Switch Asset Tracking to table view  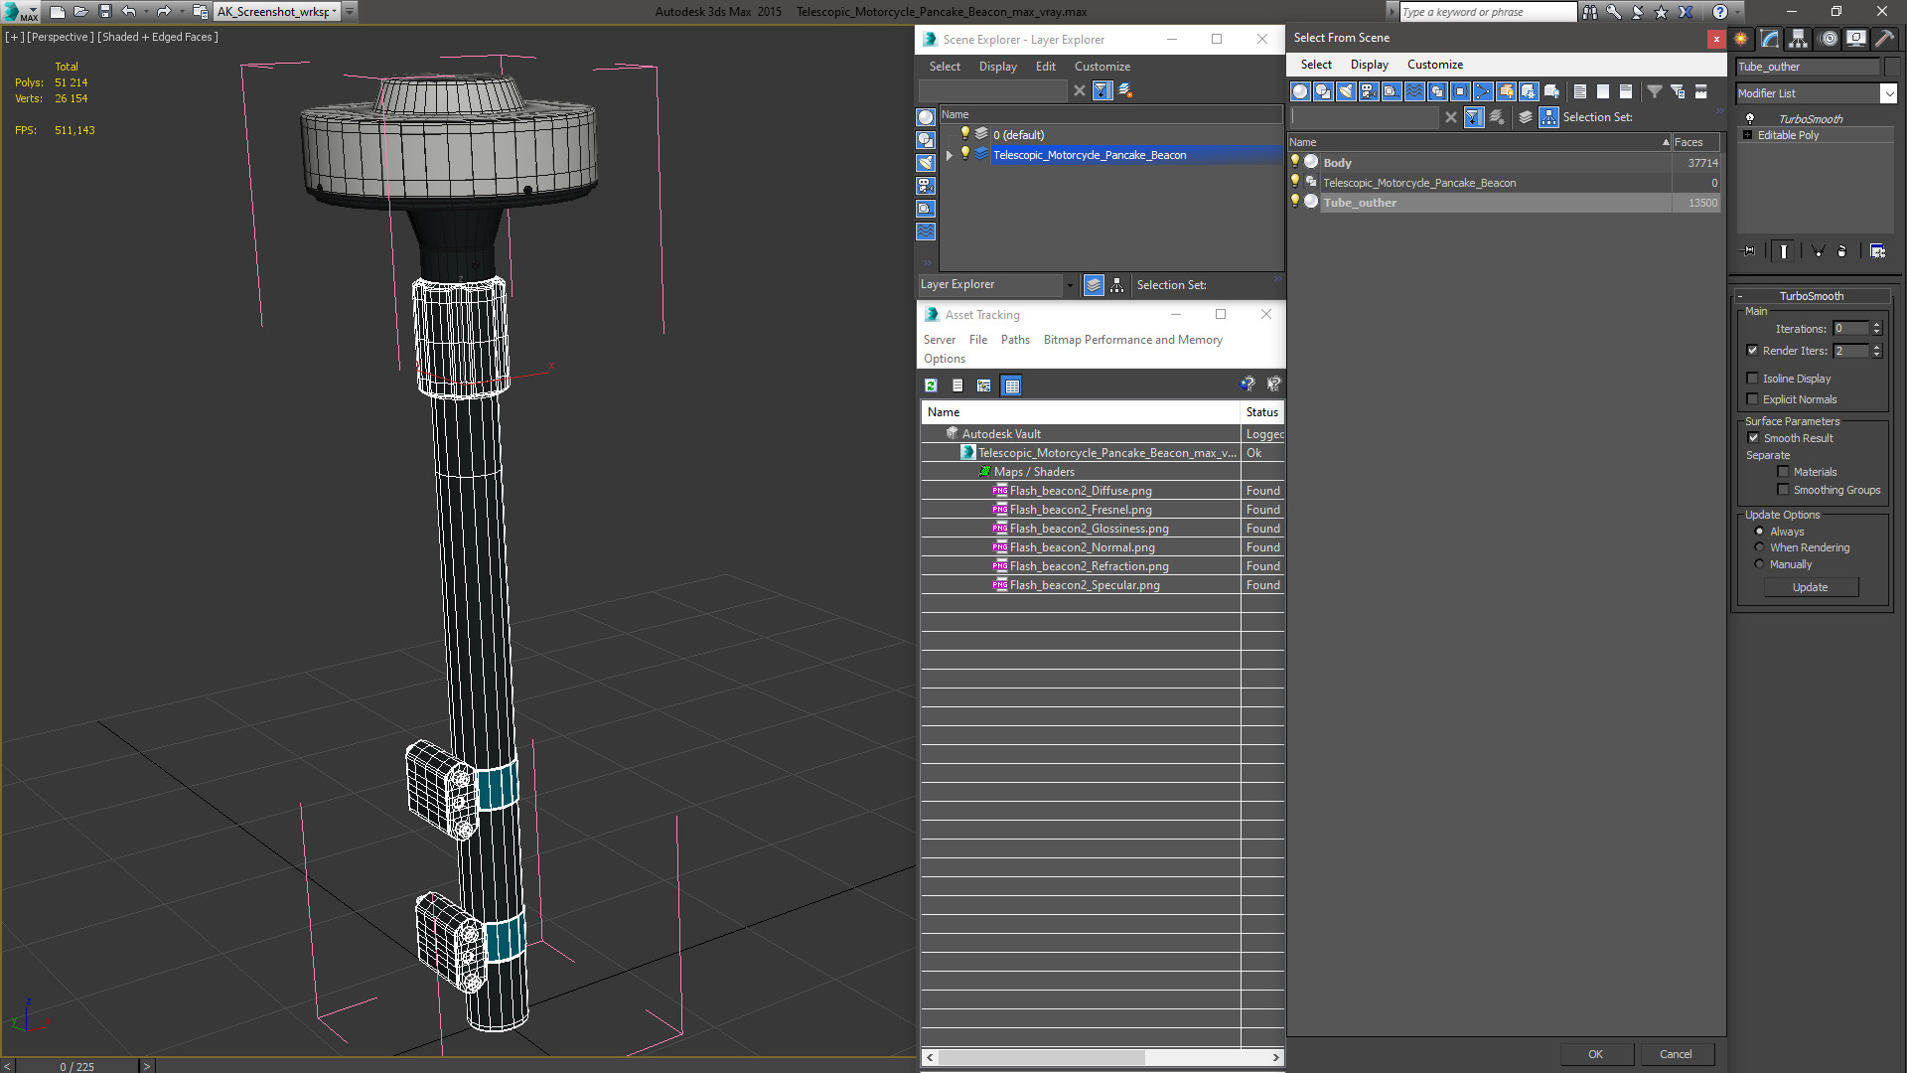[x=1011, y=385]
